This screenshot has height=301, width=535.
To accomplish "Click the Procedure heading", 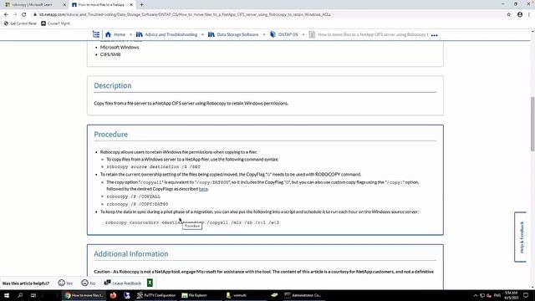I will [x=111, y=135].
